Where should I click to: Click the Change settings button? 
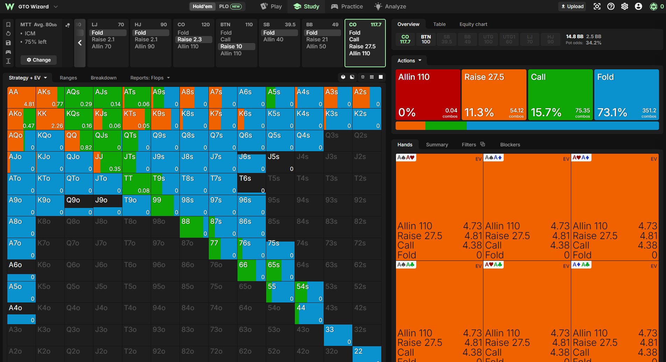pyautogui.click(x=38, y=60)
